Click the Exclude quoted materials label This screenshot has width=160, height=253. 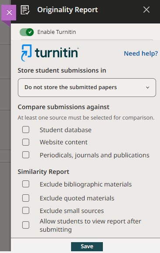click(77, 198)
